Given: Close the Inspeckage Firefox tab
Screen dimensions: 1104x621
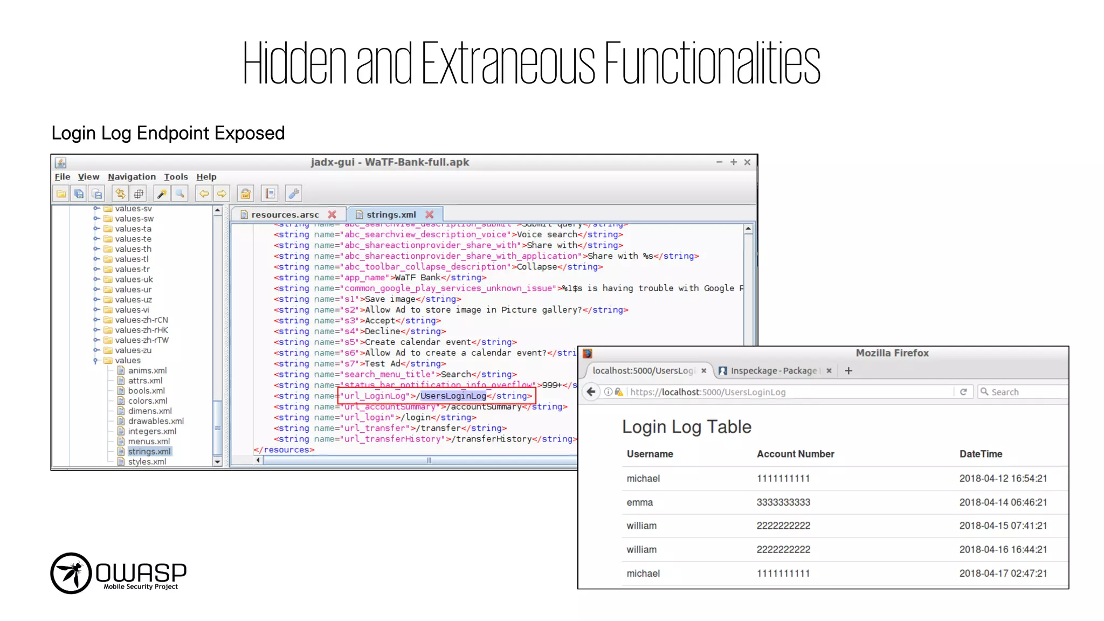Looking at the screenshot, I should pos(829,371).
